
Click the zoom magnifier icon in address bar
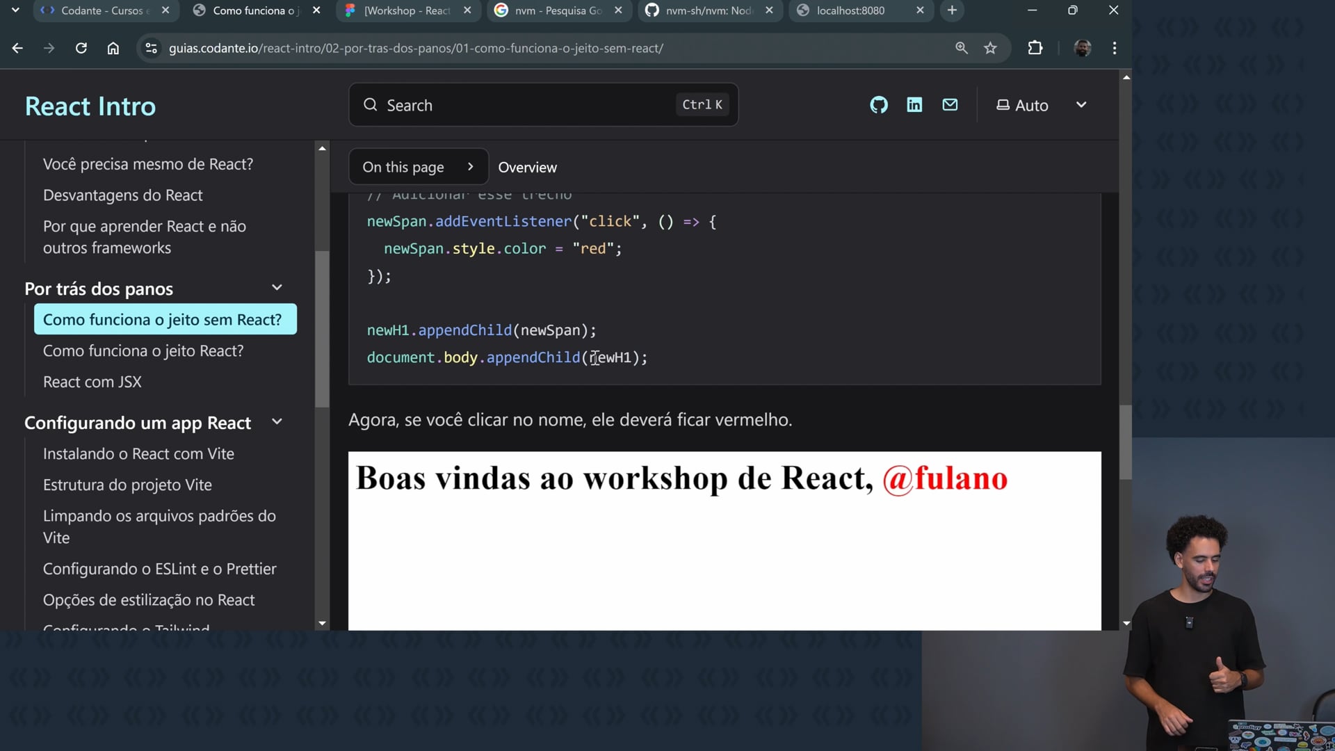point(961,48)
